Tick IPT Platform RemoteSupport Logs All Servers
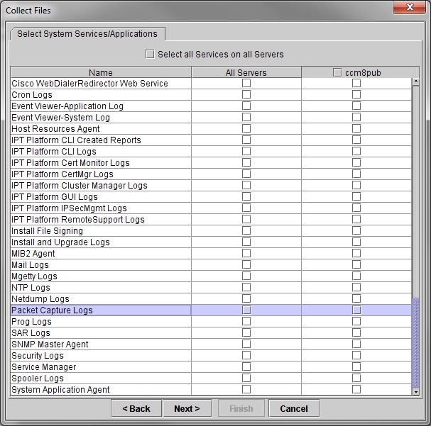 (x=246, y=219)
